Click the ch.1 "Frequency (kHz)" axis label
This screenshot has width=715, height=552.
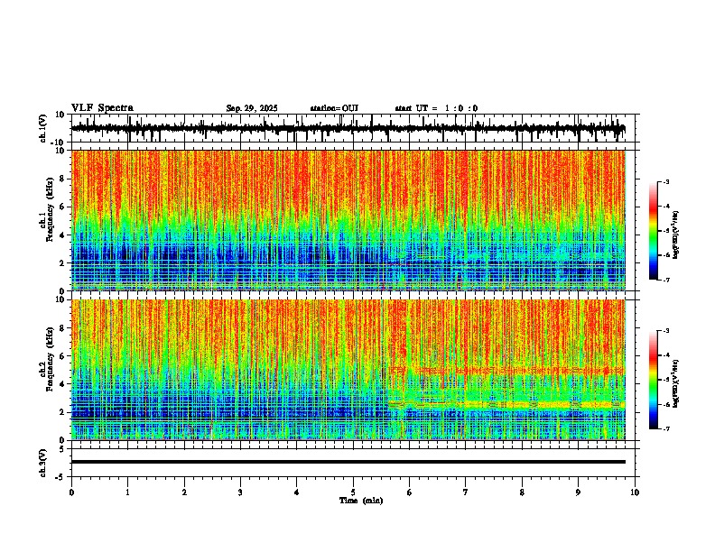click(51, 209)
